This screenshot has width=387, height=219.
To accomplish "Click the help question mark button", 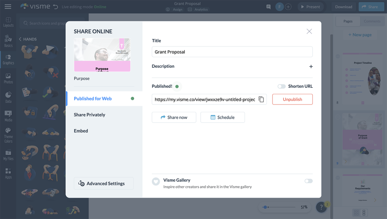I will 321,207.
